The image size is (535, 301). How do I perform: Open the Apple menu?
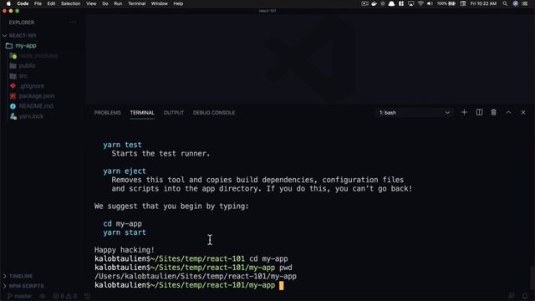tap(8, 3)
